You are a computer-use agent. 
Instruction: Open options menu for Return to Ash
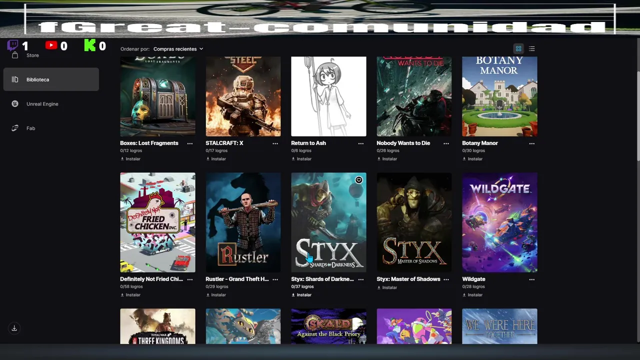tap(361, 143)
